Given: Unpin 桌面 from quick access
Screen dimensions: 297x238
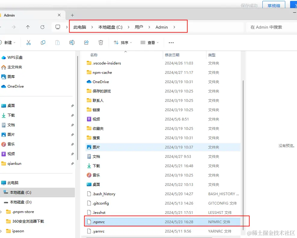Looking at the screenshot, I should pos(72,106).
